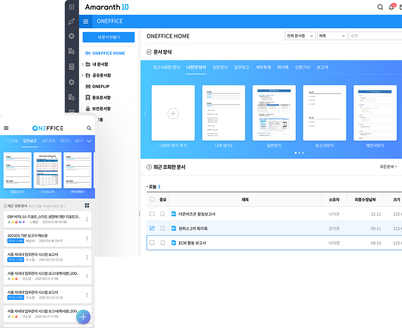Switch to 최근사용한 양식 tab

click(167, 67)
